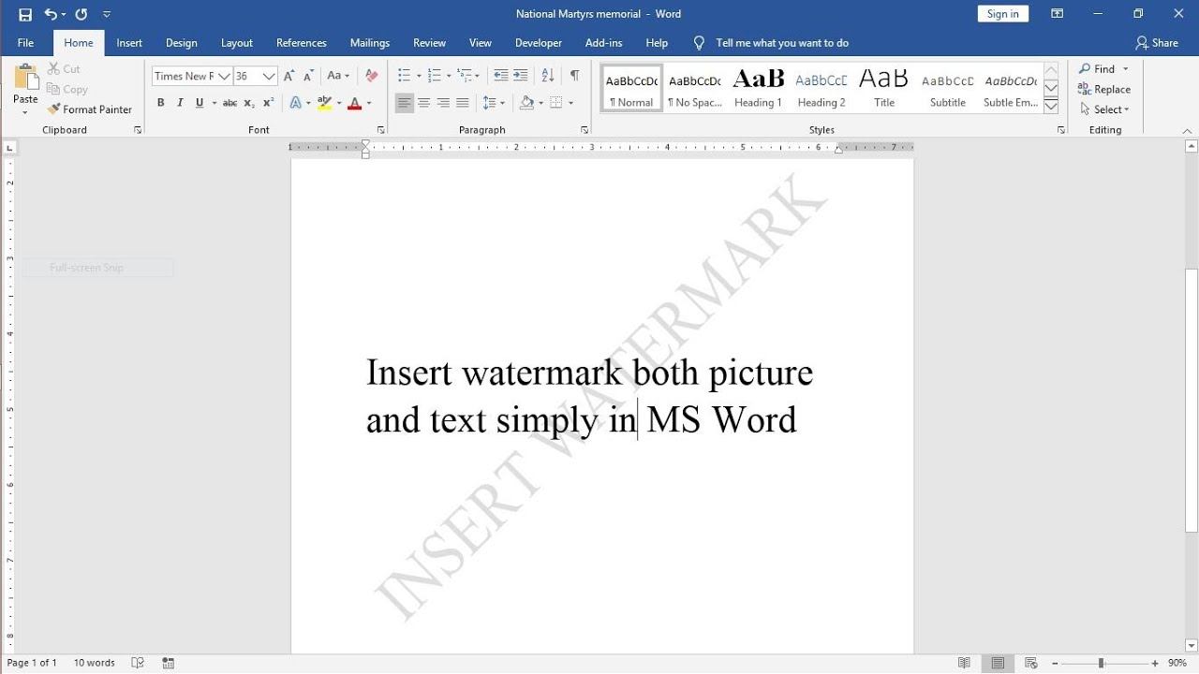Viewport: 1199px width, 674px height.
Task: Toggle Subscript formatting
Action: pyautogui.click(x=249, y=103)
